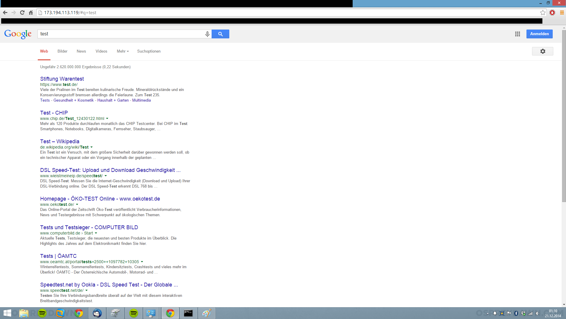Click the Tests sitelink under Stiftung Warentest

(45, 100)
